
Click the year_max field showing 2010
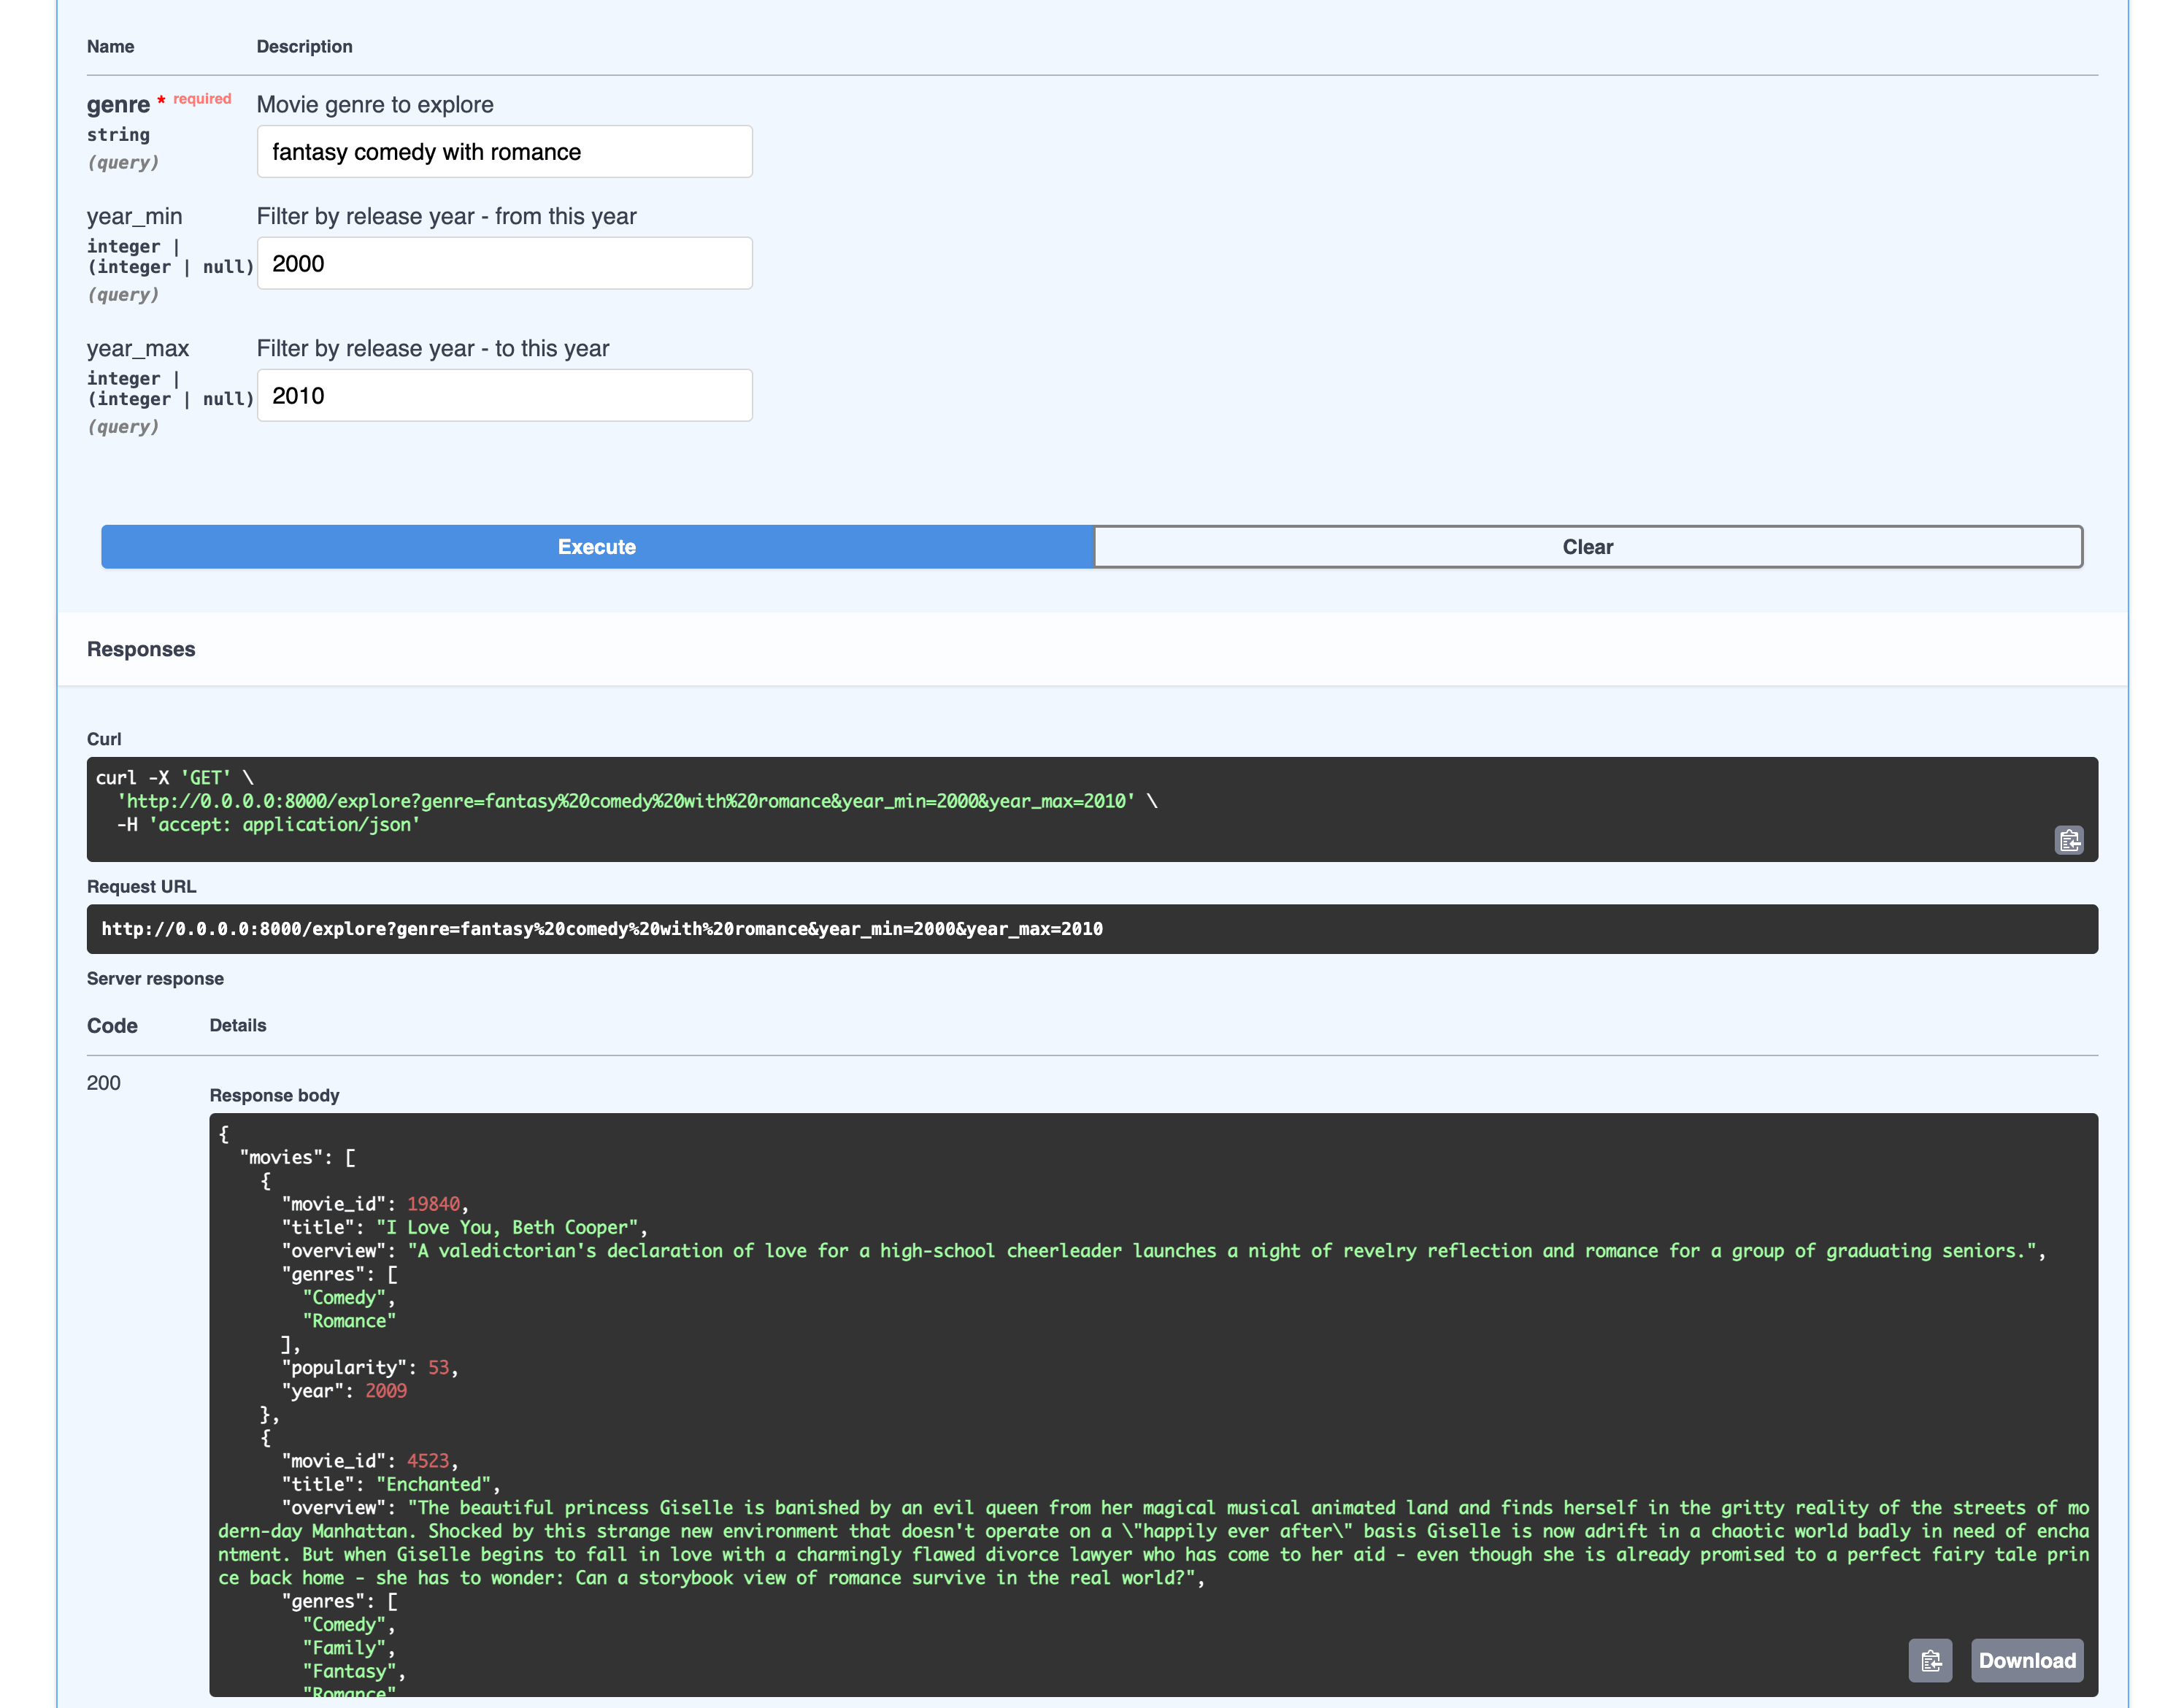504,395
